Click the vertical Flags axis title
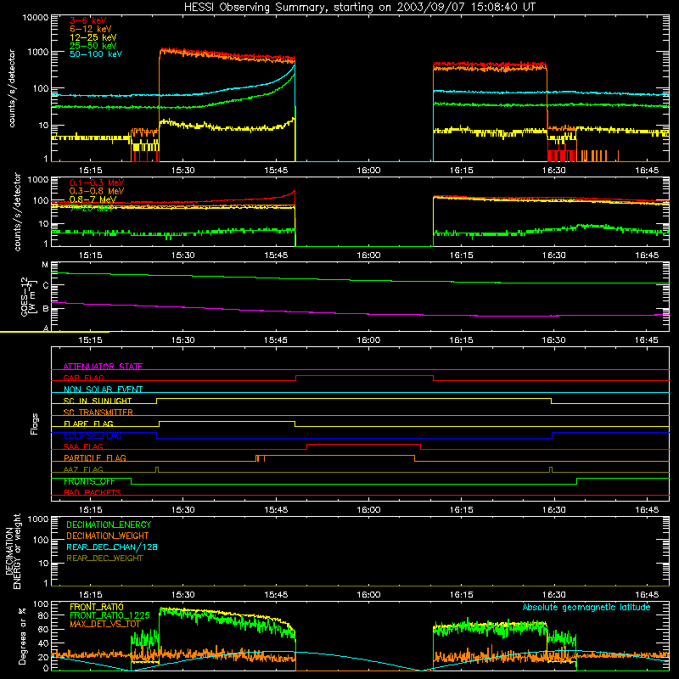The width and height of the screenshot is (679, 679). coord(35,424)
